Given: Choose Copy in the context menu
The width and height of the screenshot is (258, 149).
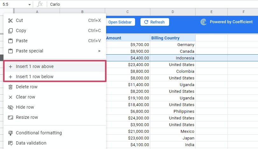Looking at the screenshot, I should pos(55,31).
